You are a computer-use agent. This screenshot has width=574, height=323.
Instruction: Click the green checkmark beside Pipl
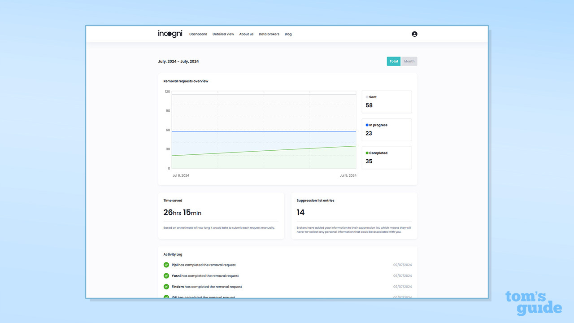[x=166, y=265]
